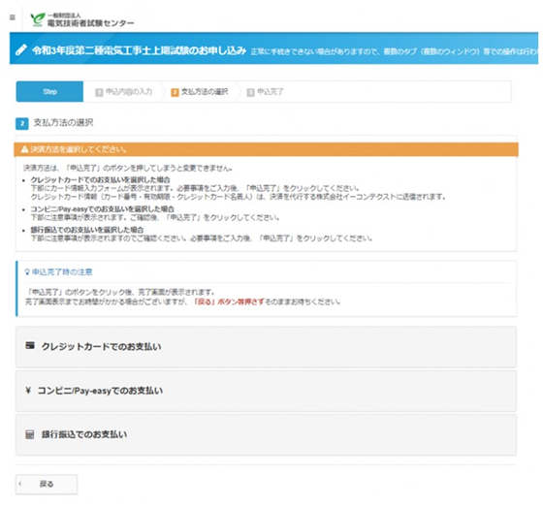Click the yen icon for コンビニ/Pay-easy
543x507 pixels.
click(28, 391)
